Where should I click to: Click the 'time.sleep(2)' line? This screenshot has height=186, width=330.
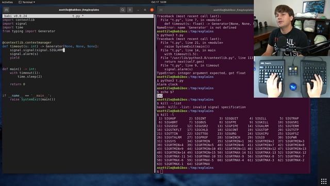[x=30, y=76]
